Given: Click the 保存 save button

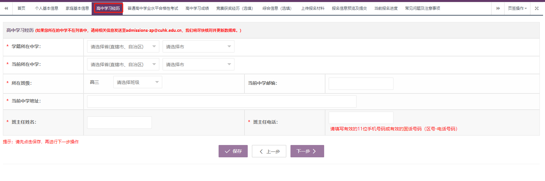Looking at the screenshot, I should tap(233, 151).
